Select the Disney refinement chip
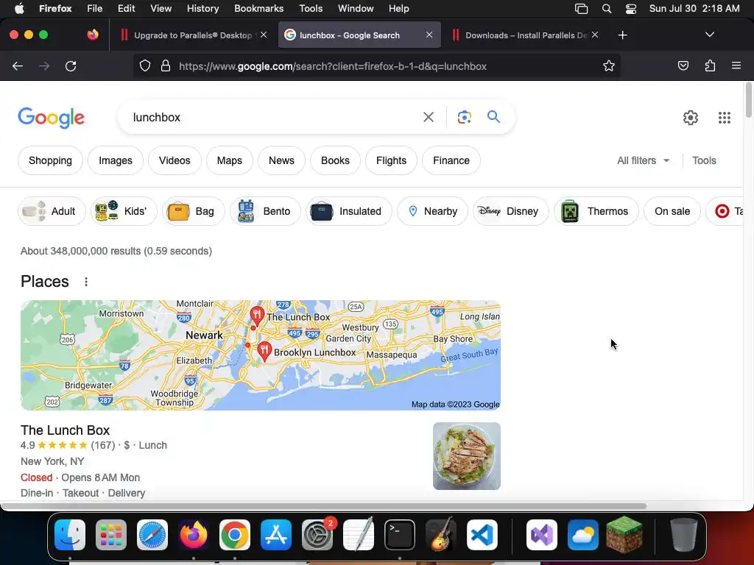 tap(511, 211)
